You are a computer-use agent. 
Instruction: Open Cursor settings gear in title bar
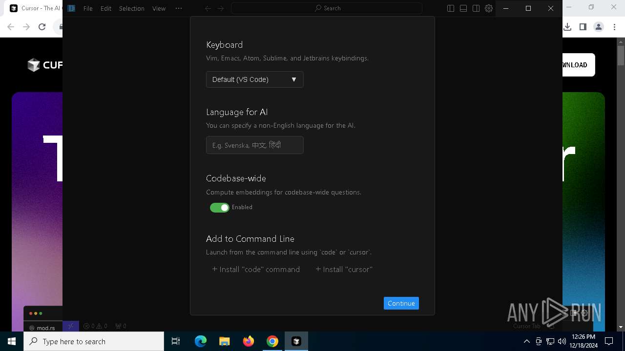point(489,8)
